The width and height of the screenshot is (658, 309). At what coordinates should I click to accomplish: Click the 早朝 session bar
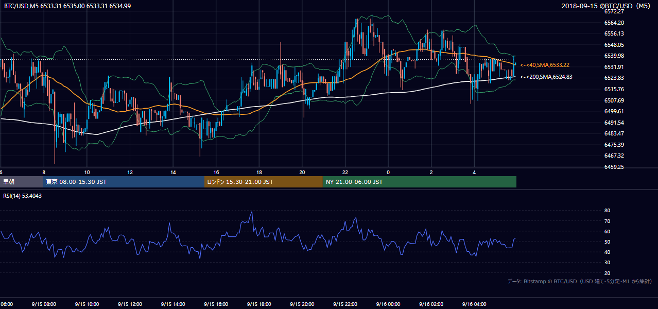(21, 182)
